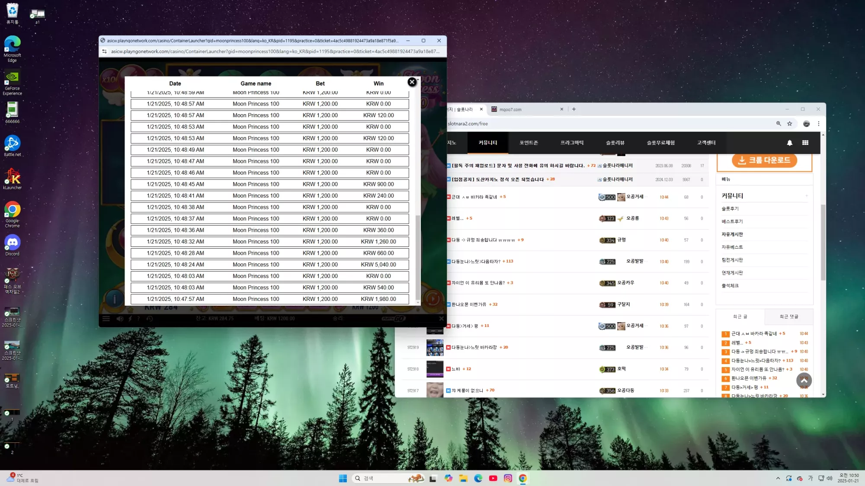This screenshot has height=486, width=865.
Task: Click the history list scrollbar
Action: coord(417,257)
